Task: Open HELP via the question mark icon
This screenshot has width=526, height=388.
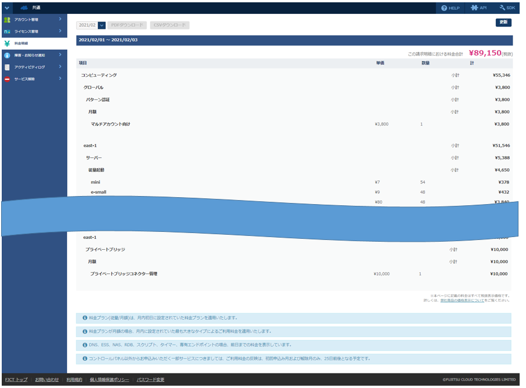Action: (444, 8)
